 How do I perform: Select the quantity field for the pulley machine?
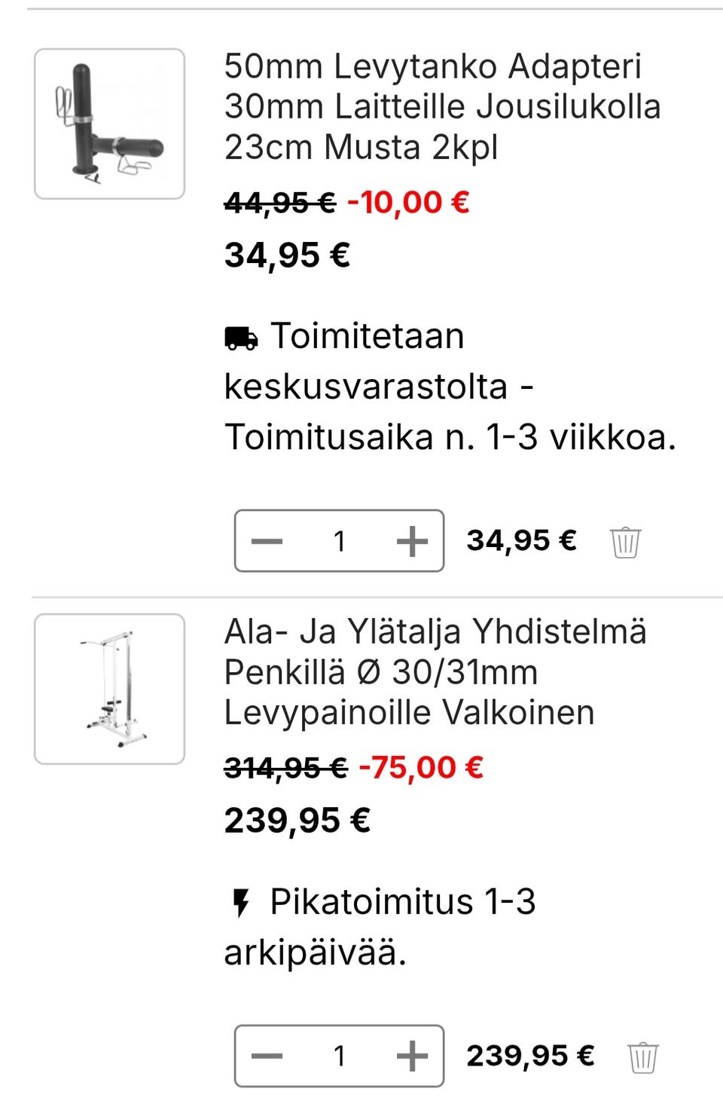click(339, 1056)
